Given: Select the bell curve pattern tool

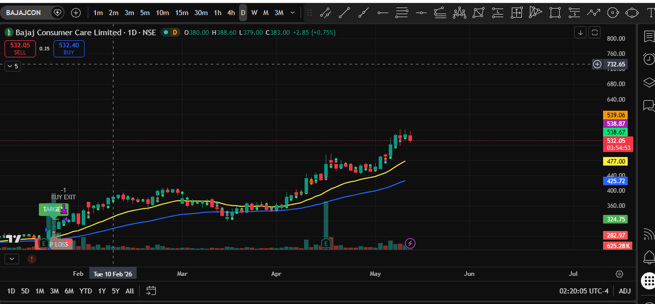Looking at the screenshot, I should [460, 13].
